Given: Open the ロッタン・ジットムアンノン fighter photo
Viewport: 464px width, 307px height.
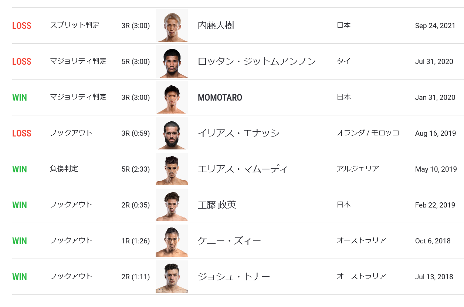Looking at the screenshot, I should tap(172, 61).
